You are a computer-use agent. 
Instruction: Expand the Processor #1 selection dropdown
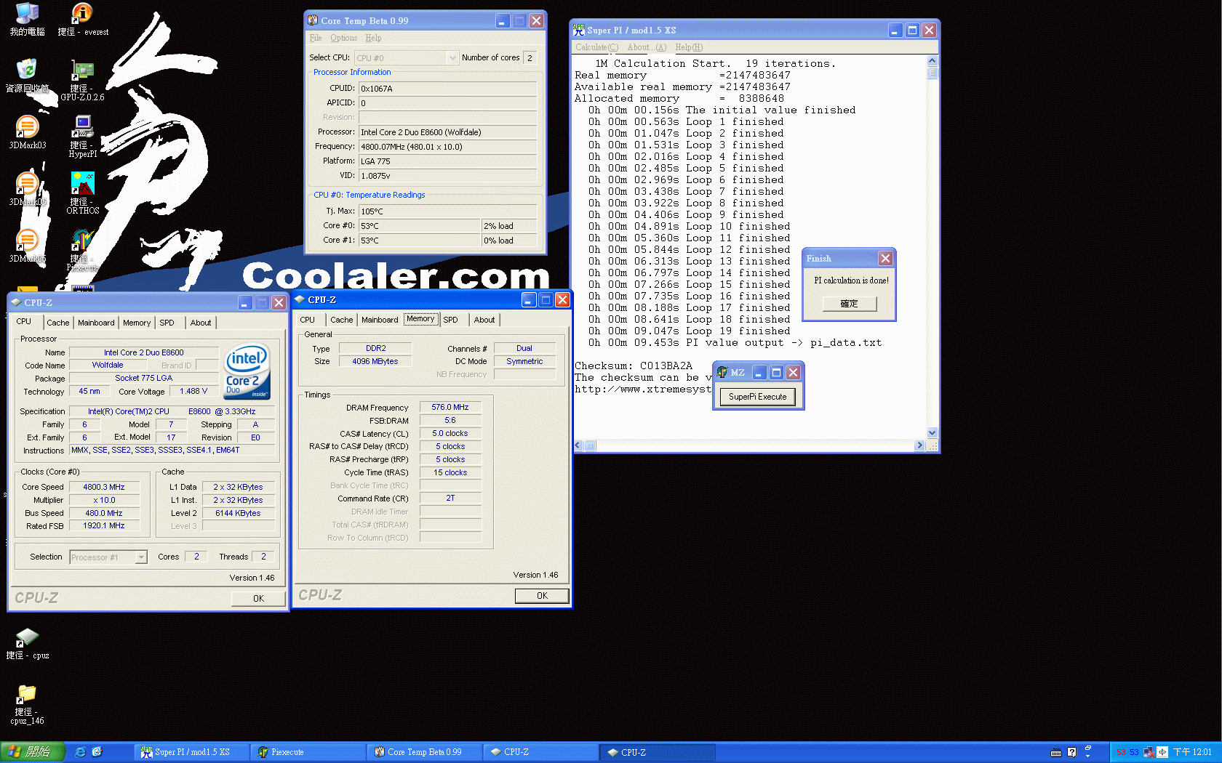[x=141, y=557]
